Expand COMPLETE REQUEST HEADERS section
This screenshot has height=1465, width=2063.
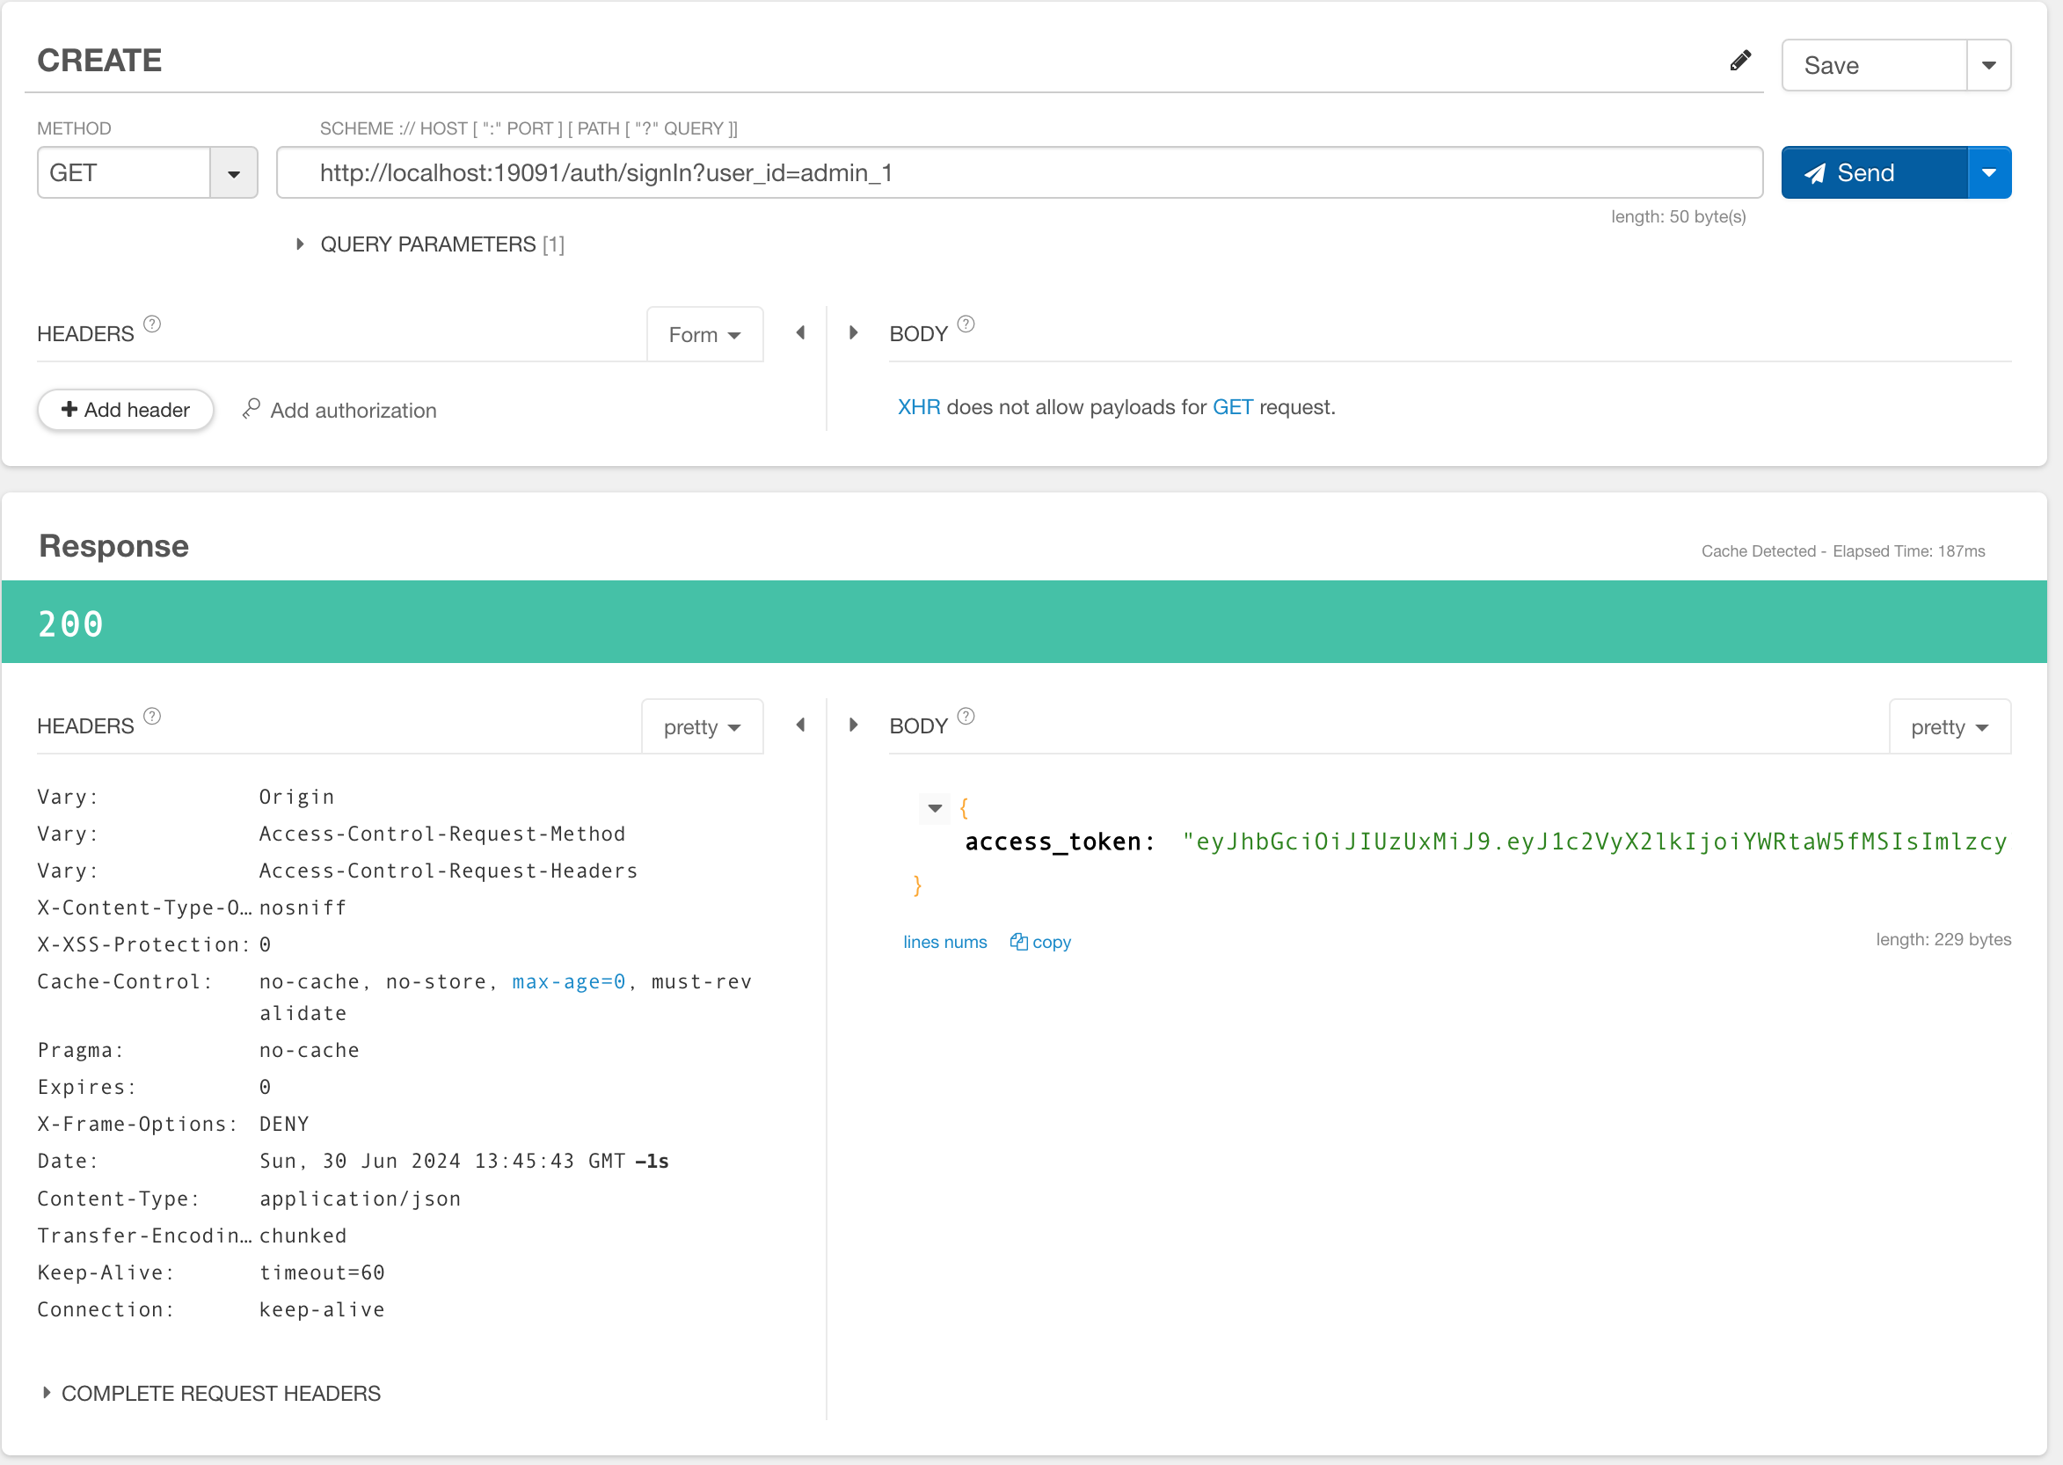[211, 1394]
